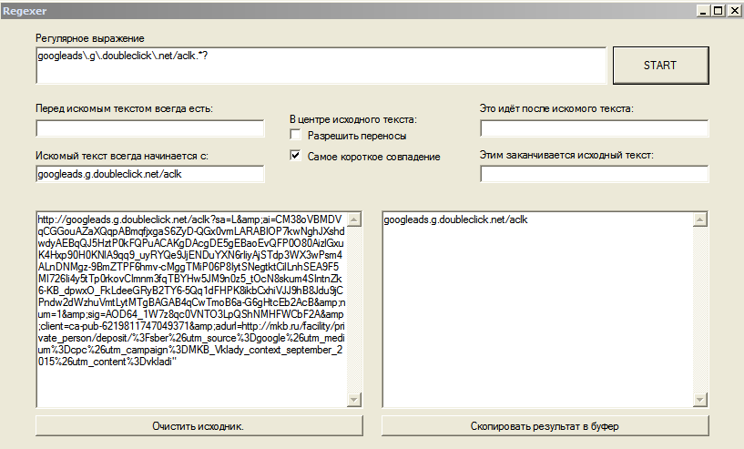Click the 'Искомый текст всегда начинается с' field
744x449 pixels.
(x=149, y=174)
